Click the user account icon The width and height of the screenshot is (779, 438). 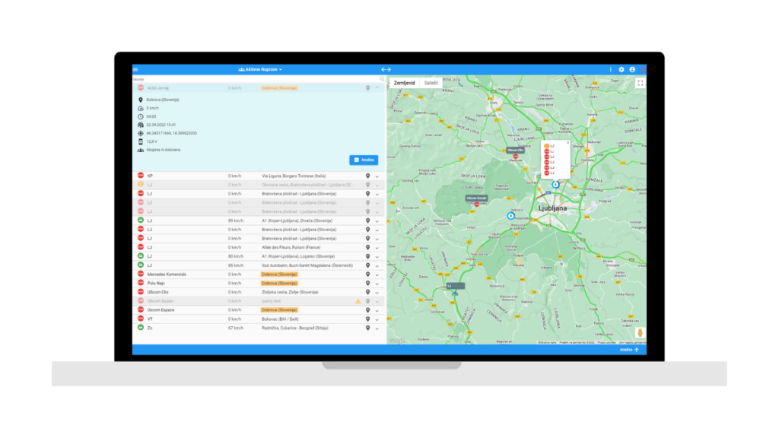634,69
